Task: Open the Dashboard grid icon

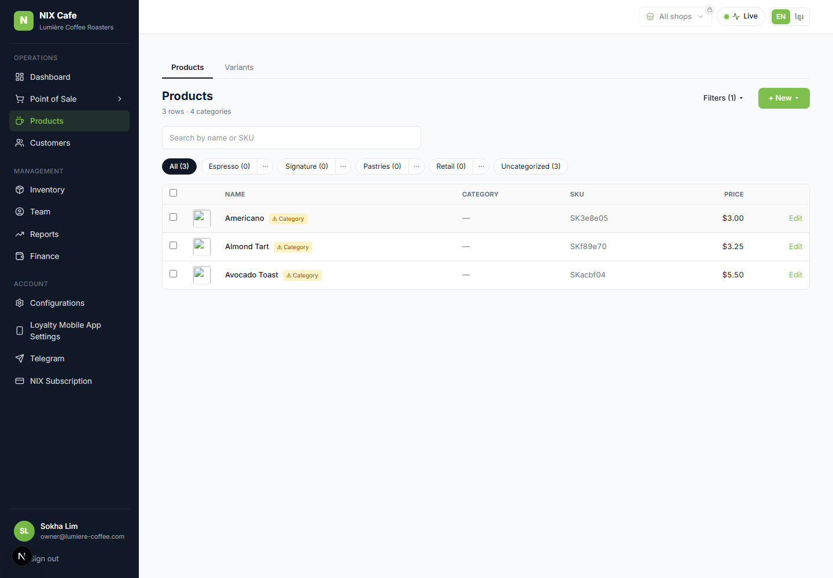Action: click(x=20, y=77)
